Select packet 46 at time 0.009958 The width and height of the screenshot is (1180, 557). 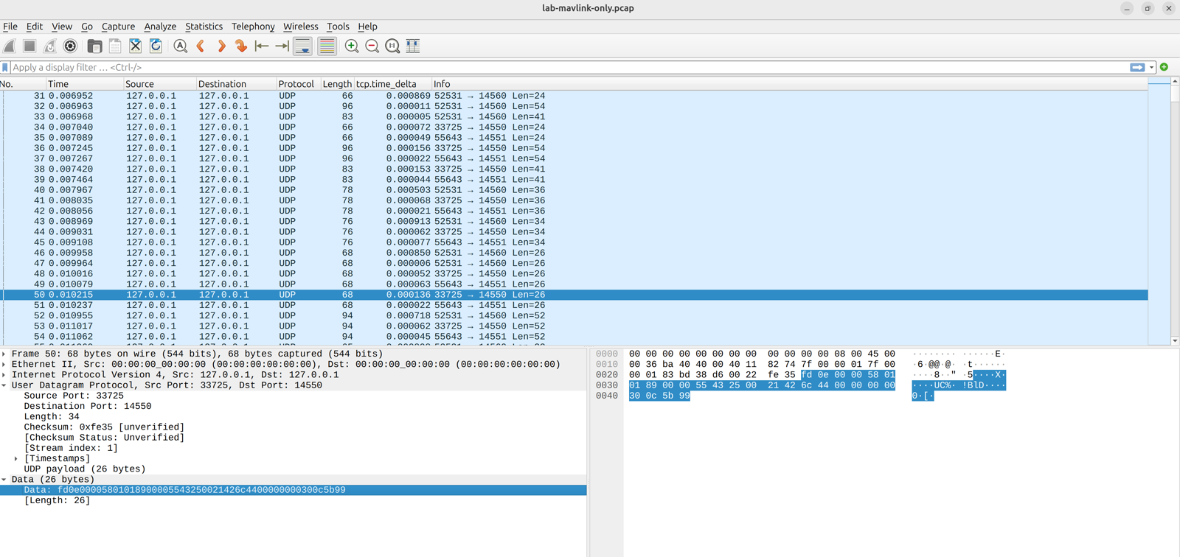(574, 253)
